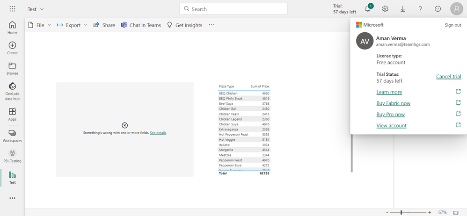The width and height of the screenshot is (467, 216).
Task: Open the Export menu
Action: tap(72, 25)
